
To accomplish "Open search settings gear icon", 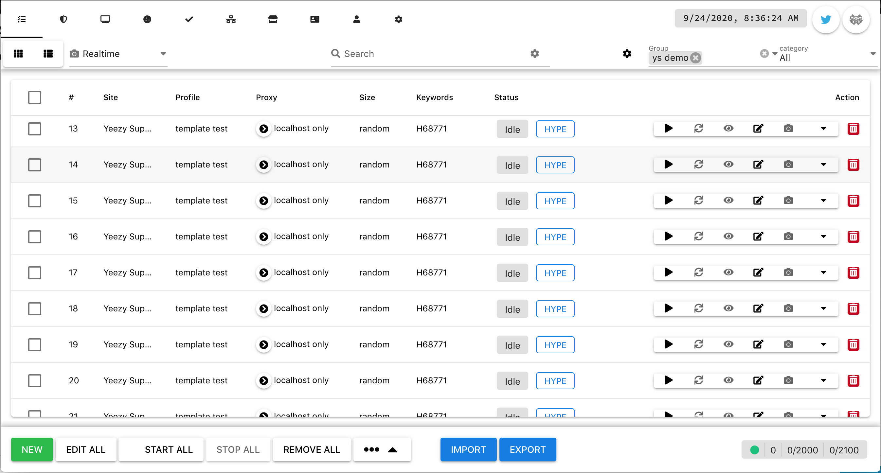I will coord(534,54).
